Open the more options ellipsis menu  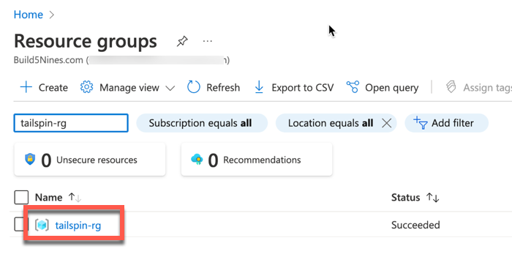point(207,41)
